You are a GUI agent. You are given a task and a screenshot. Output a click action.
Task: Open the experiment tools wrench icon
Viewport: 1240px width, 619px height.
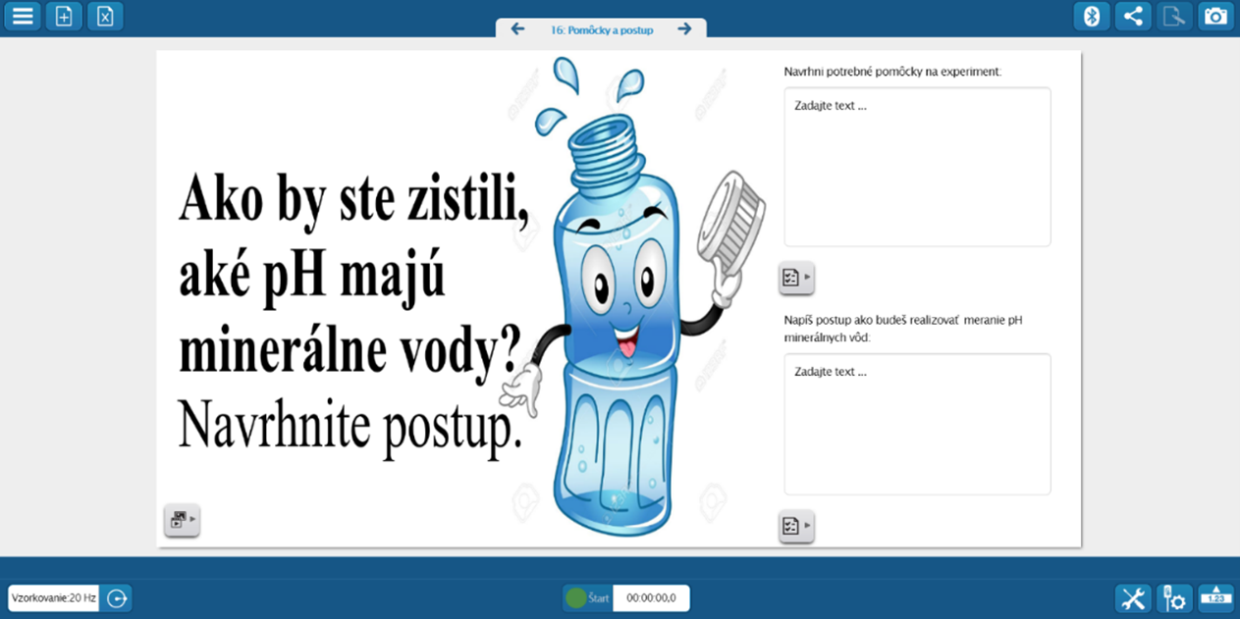click(1133, 598)
